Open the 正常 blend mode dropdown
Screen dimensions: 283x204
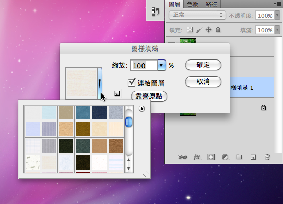point(197,15)
